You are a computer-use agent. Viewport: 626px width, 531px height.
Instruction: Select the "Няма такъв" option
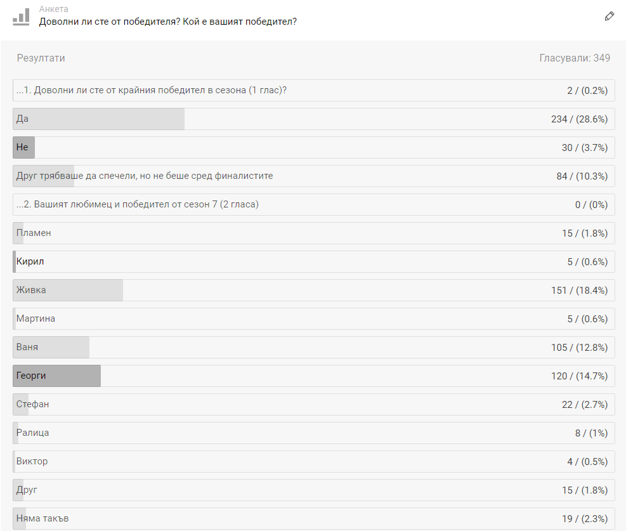pos(314,518)
